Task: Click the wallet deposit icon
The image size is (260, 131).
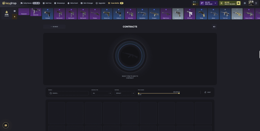Action: click(x=238, y=3)
